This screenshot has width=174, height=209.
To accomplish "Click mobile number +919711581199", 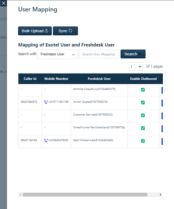I will point(58,102).
